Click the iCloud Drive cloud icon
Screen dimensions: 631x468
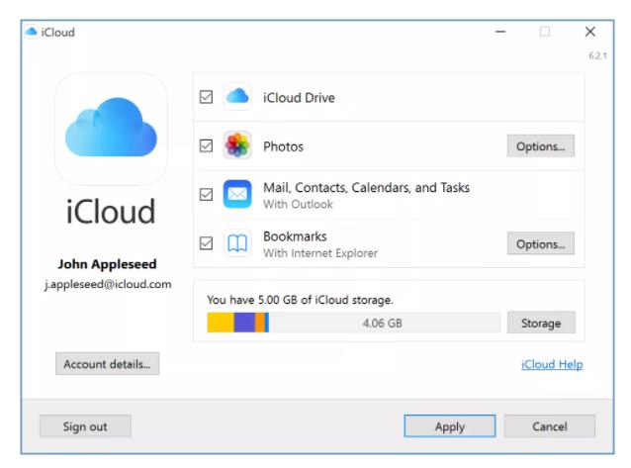coord(237,97)
